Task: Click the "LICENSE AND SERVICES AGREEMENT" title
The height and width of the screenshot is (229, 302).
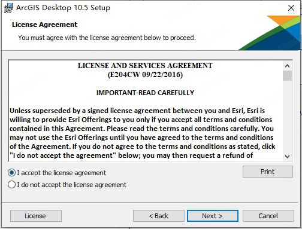Action: tap(145, 66)
